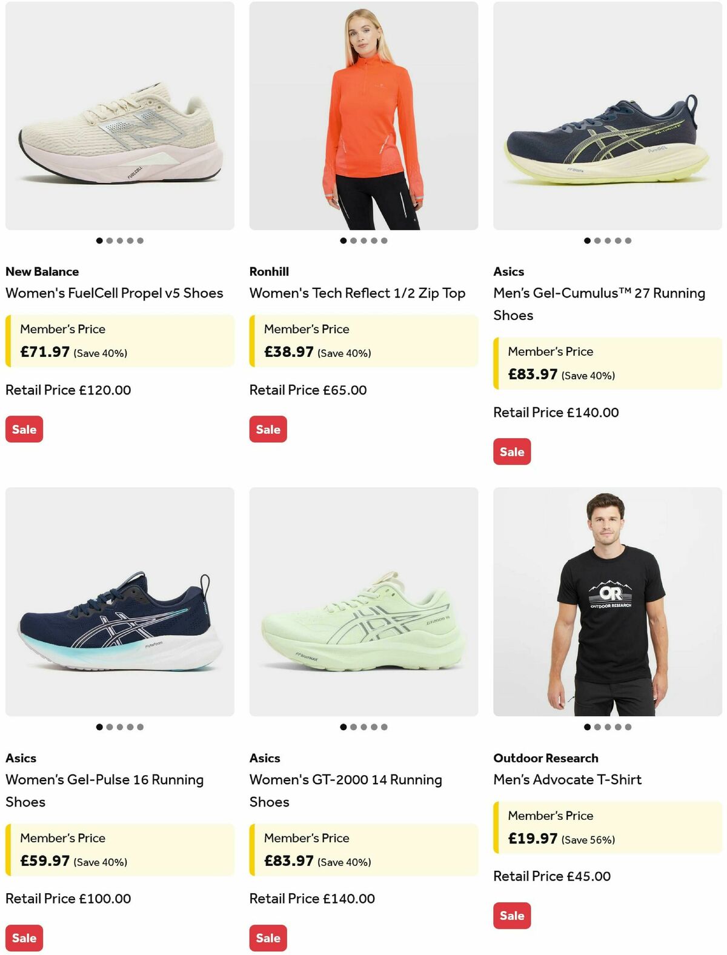The height and width of the screenshot is (955, 727).
Task: Expand the Member's Price panel for GT-2000 14
Action: coord(363,850)
